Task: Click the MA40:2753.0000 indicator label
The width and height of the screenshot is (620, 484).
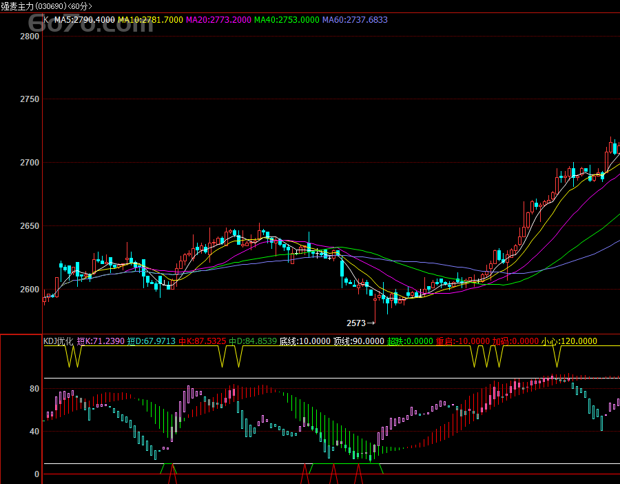Action: tap(287, 20)
